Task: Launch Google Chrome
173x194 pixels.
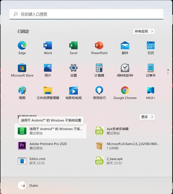Action: tap(125, 93)
